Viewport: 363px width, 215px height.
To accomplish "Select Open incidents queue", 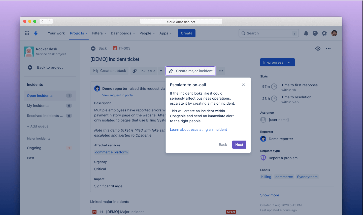I will pyautogui.click(x=40, y=96).
